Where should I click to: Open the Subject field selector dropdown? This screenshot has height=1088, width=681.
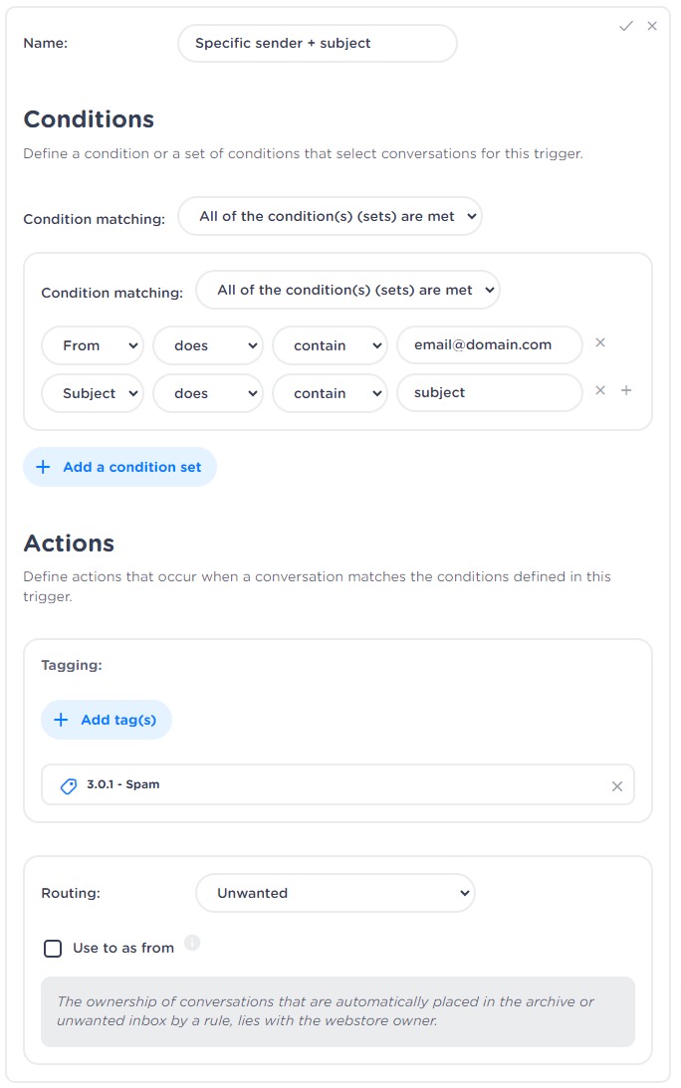pos(93,393)
